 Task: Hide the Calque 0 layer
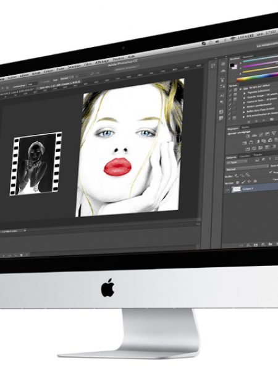pyautogui.click(x=227, y=190)
